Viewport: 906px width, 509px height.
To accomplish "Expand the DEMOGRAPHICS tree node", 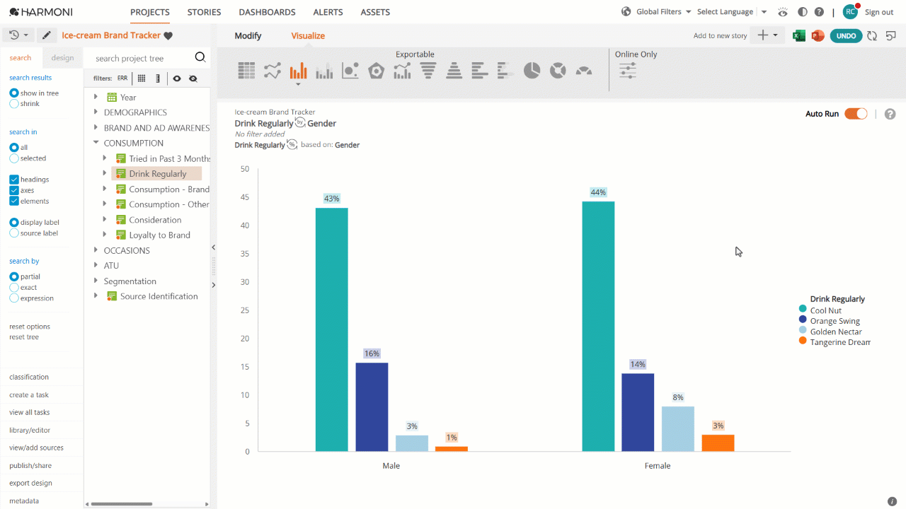I will pyautogui.click(x=96, y=112).
